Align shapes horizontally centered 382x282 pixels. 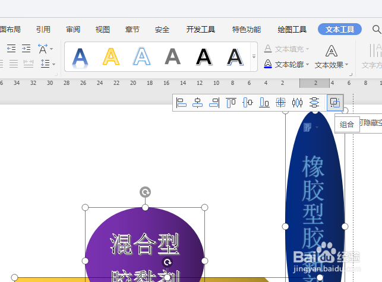(x=198, y=103)
